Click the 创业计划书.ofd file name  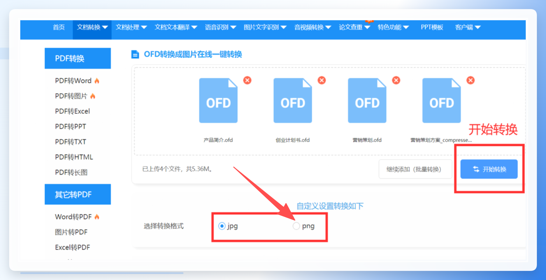tap(293, 140)
